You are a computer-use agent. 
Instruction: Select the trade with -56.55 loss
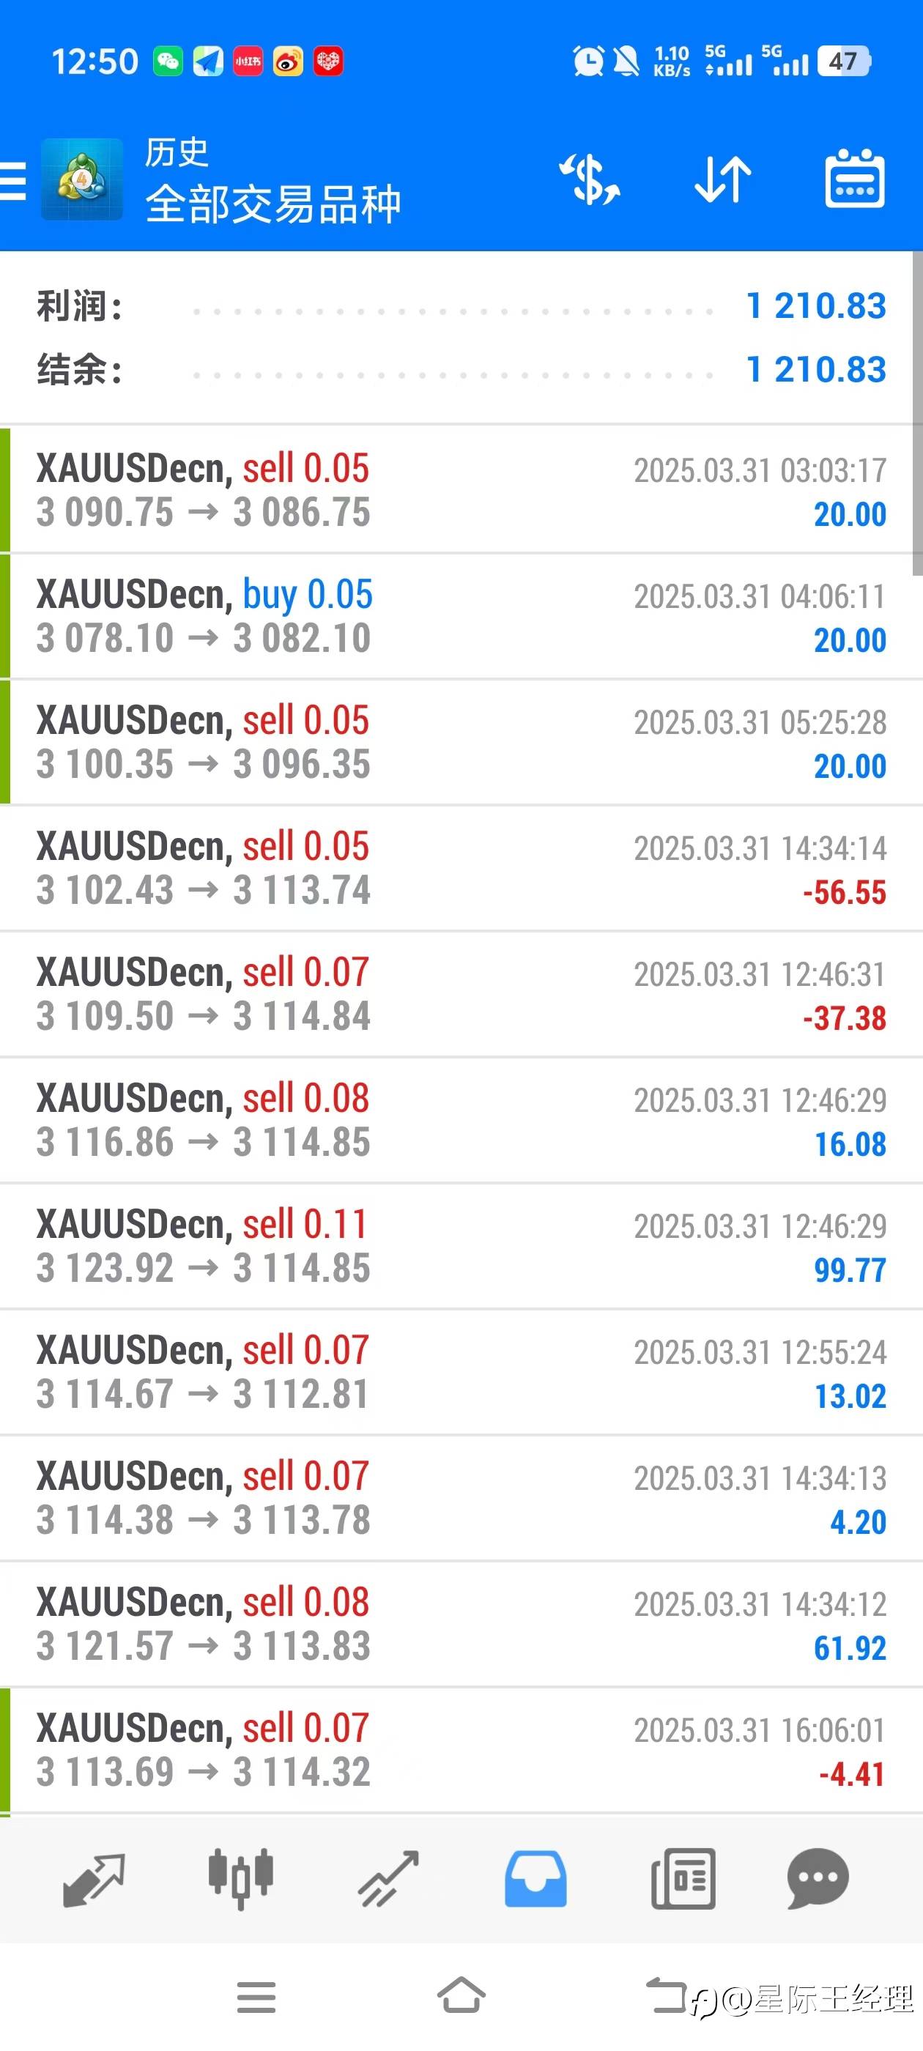click(461, 868)
